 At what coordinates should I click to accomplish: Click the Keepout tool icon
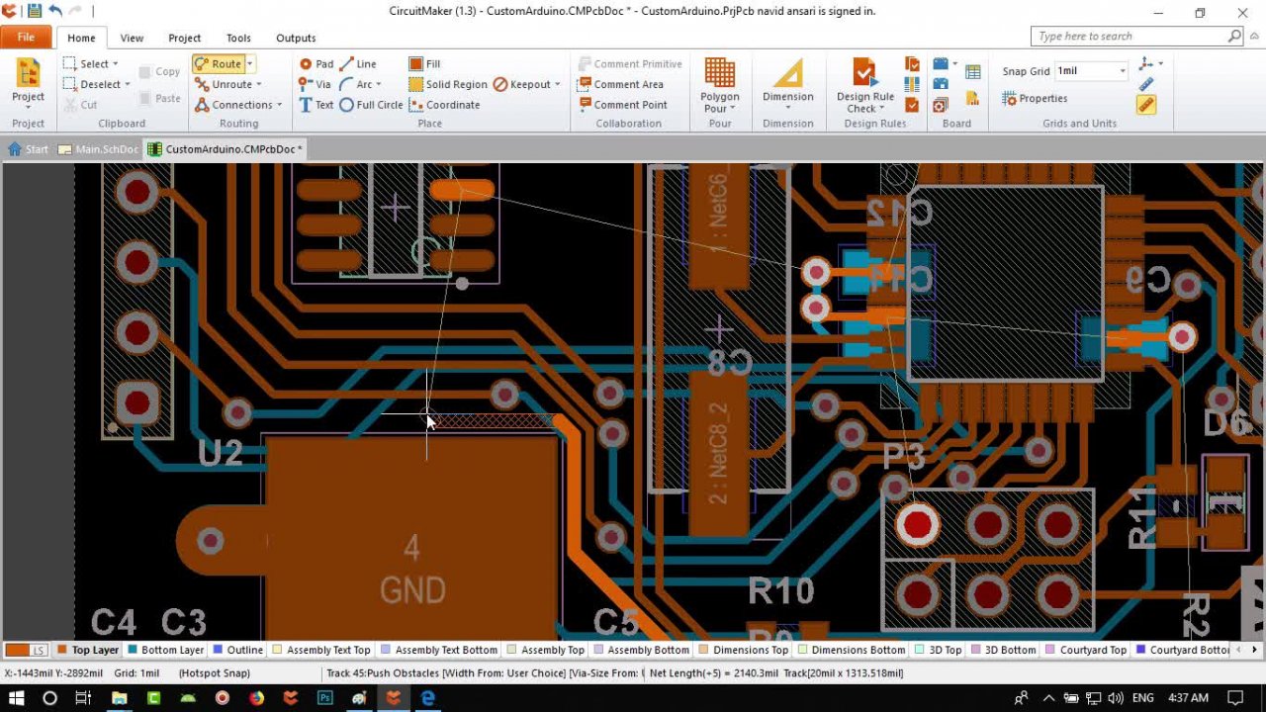point(500,84)
